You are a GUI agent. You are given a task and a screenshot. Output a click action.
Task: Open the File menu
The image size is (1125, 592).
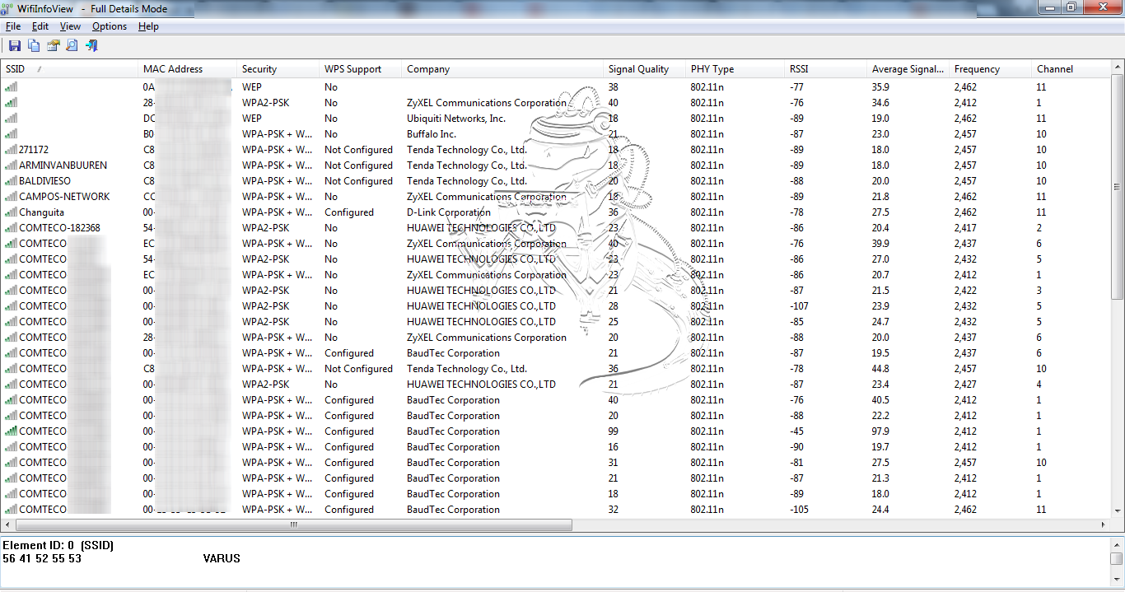coord(13,26)
